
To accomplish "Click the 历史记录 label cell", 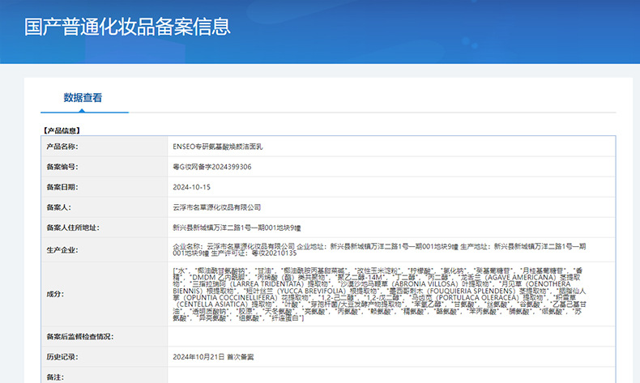I will tap(104, 357).
